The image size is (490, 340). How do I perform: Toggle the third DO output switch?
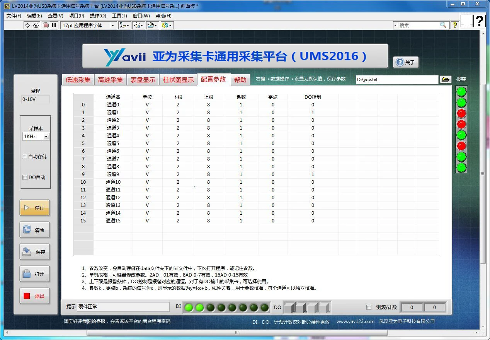[x=312, y=308]
